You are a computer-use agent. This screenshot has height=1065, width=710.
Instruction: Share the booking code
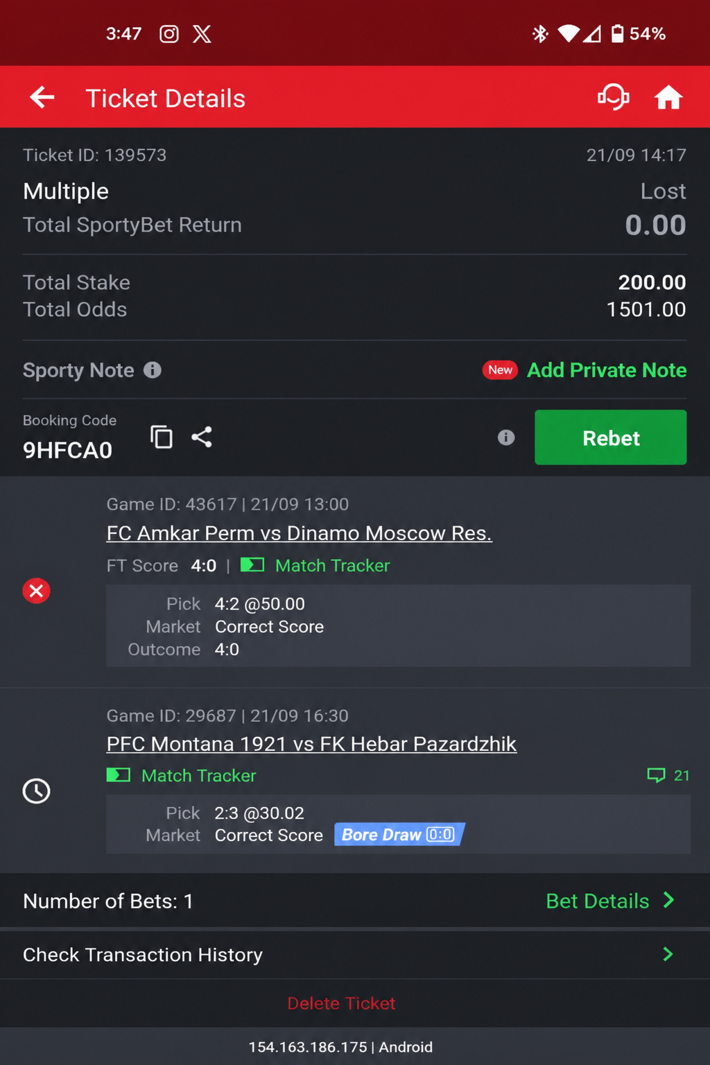coord(202,437)
